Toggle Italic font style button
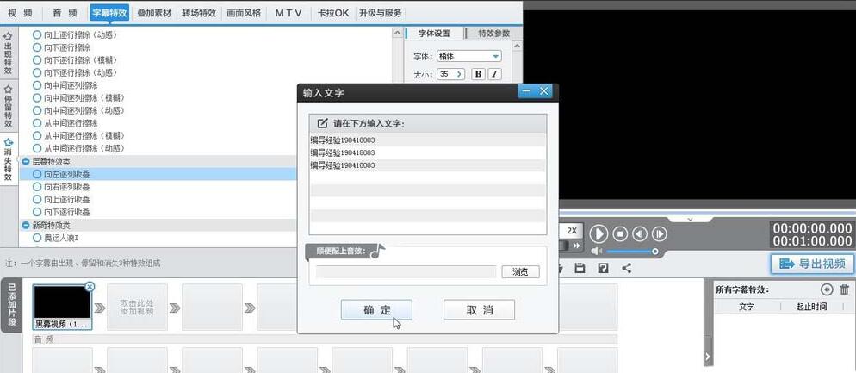 [495, 75]
